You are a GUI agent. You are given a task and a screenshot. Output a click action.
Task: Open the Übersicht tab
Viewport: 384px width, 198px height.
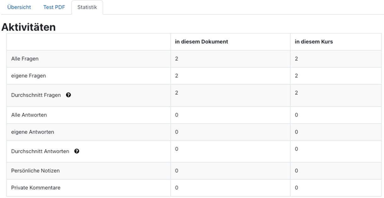[x=19, y=7]
